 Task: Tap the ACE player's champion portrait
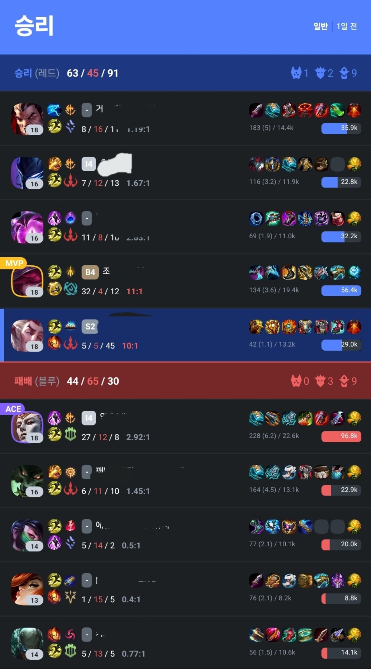pyautogui.click(x=27, y=427)
